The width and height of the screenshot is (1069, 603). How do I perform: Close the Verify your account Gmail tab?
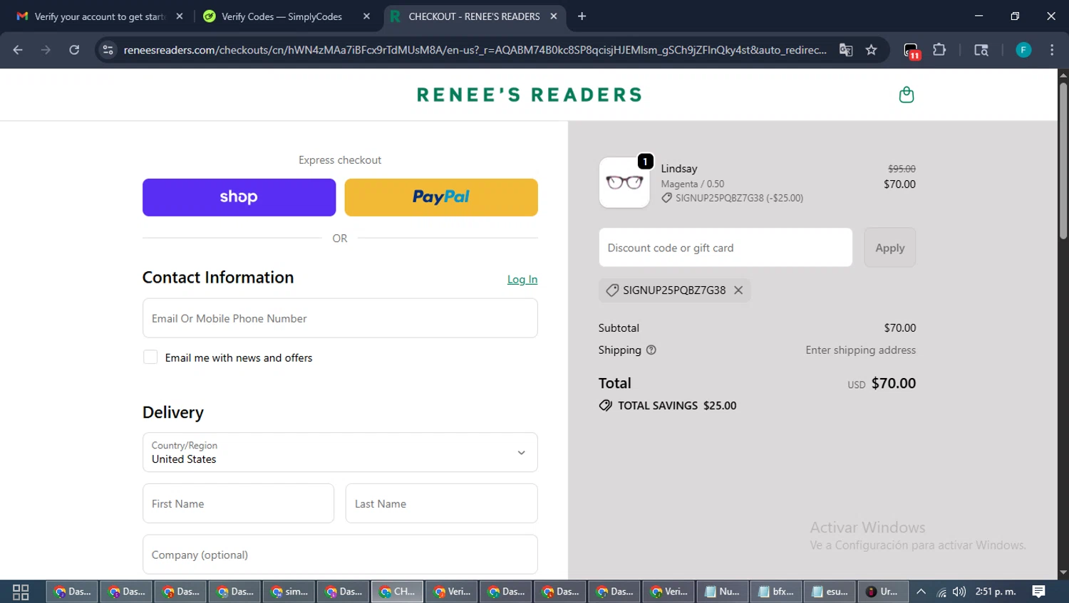click(180, 16)
